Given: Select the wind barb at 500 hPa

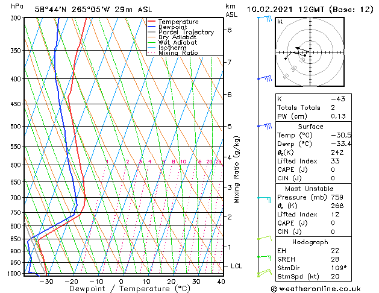Looking at the screenshot, I should point(265,126).
